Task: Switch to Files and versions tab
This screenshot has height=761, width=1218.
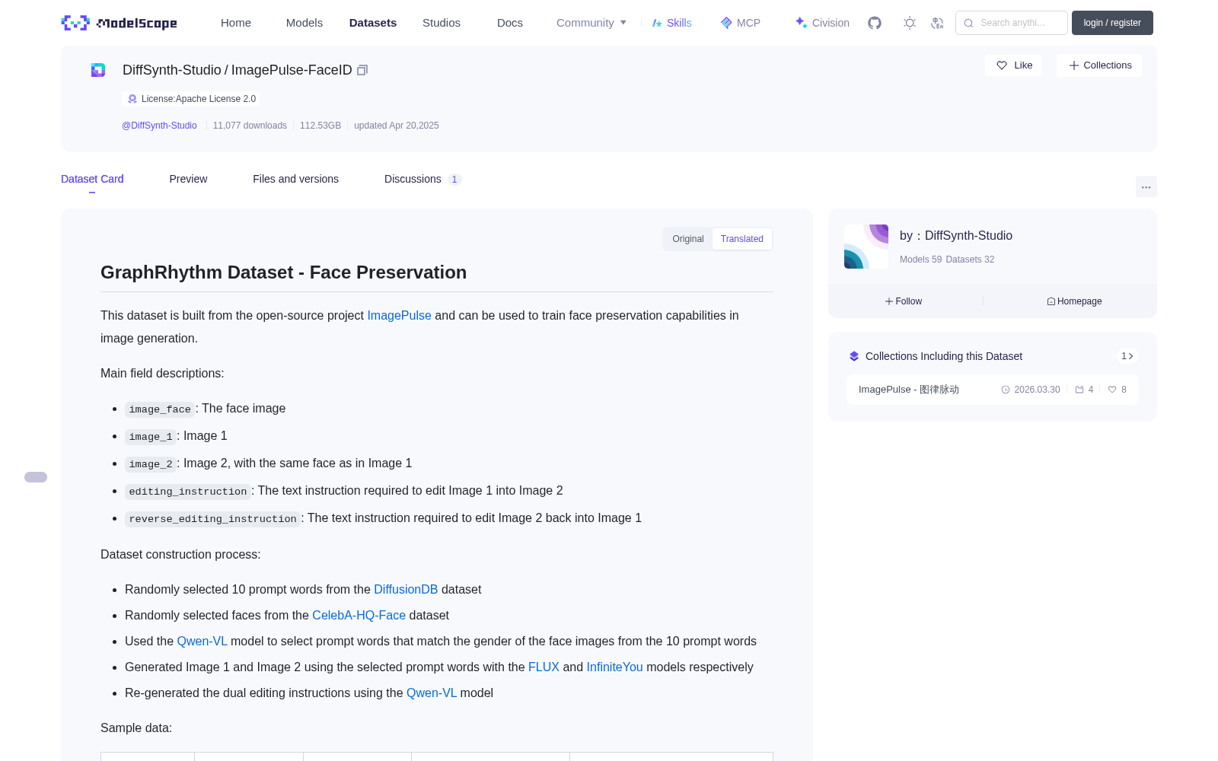Action: coord(295,179)
